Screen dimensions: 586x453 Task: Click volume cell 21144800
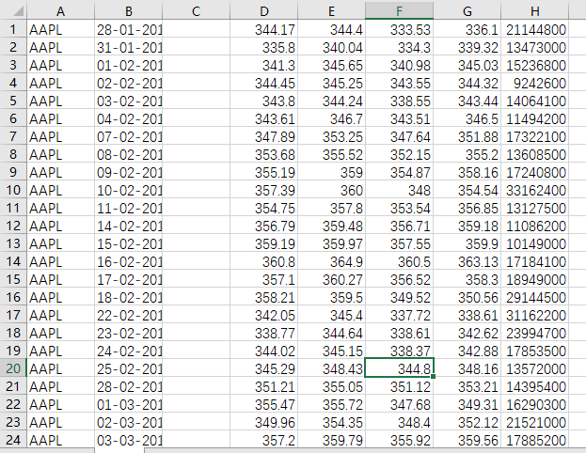coord(535,29)
